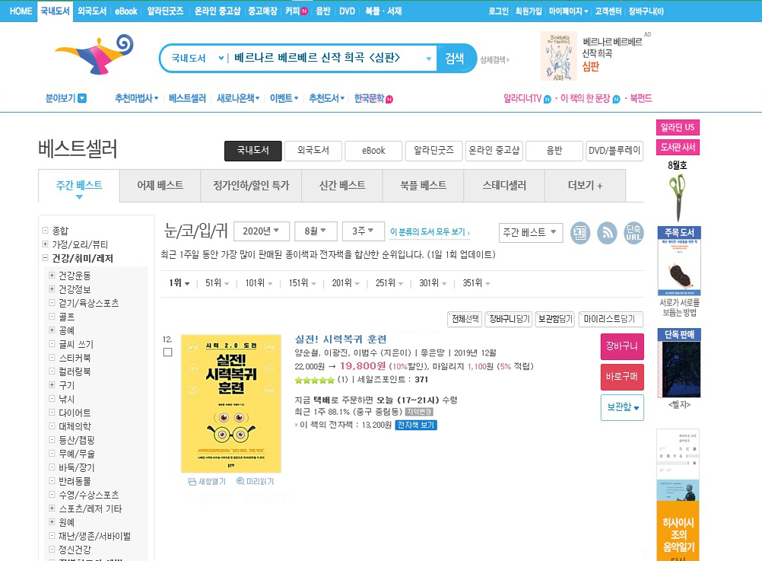Switch to the 어제 베스트 tab
Image resolution: width=762 pixels, height=561 pixels.
click(160, 186)
